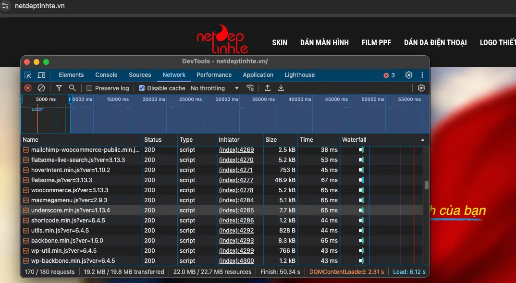Select the woocommerce.js?ver=3.13.3 request
Image resolution: width=516 pixels, height=283 pixels.
click(x=222, y=190)
